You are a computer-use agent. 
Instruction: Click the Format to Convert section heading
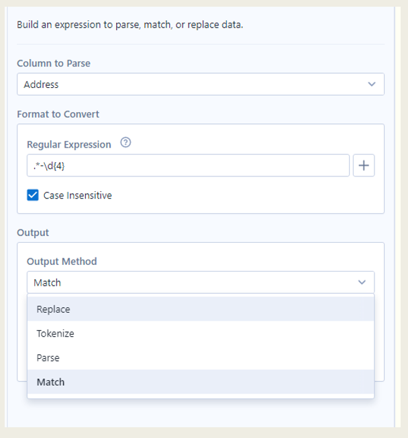58,114
